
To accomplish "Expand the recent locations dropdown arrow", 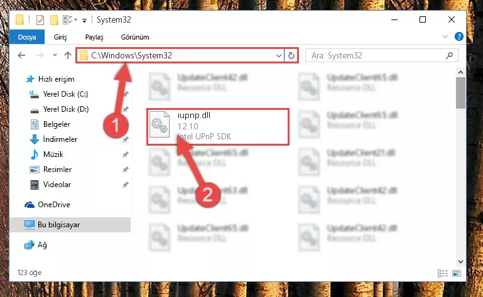I will (x=55, y=55).
